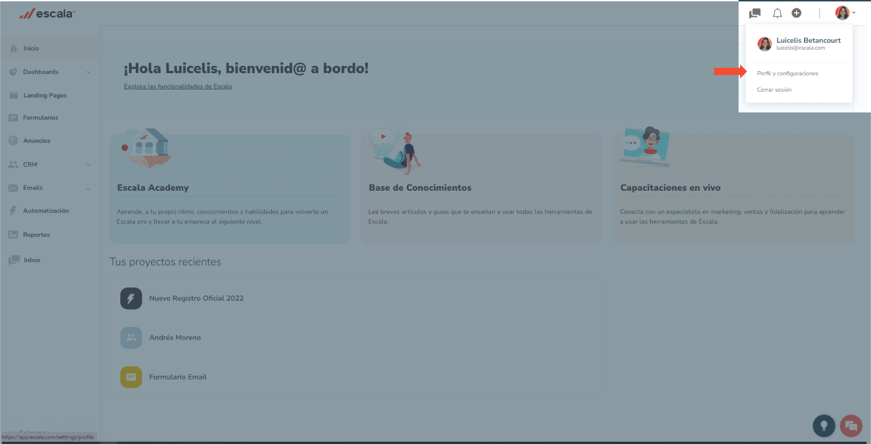Open Nuevo Registro Oficial 2022 project
871x444 pixels.
coord(196,298)
